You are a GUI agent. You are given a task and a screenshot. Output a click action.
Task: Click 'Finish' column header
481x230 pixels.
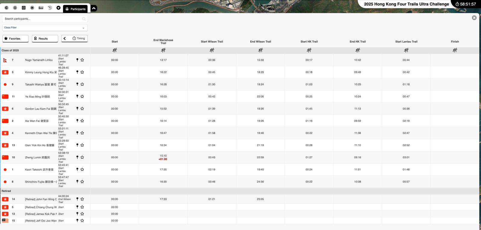click(x=455, y=42)
